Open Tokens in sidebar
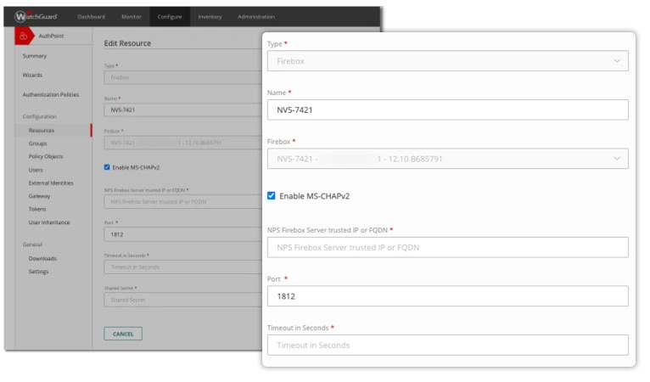The image size is (650, 382). pyautogui.click(x=37, y=209)
